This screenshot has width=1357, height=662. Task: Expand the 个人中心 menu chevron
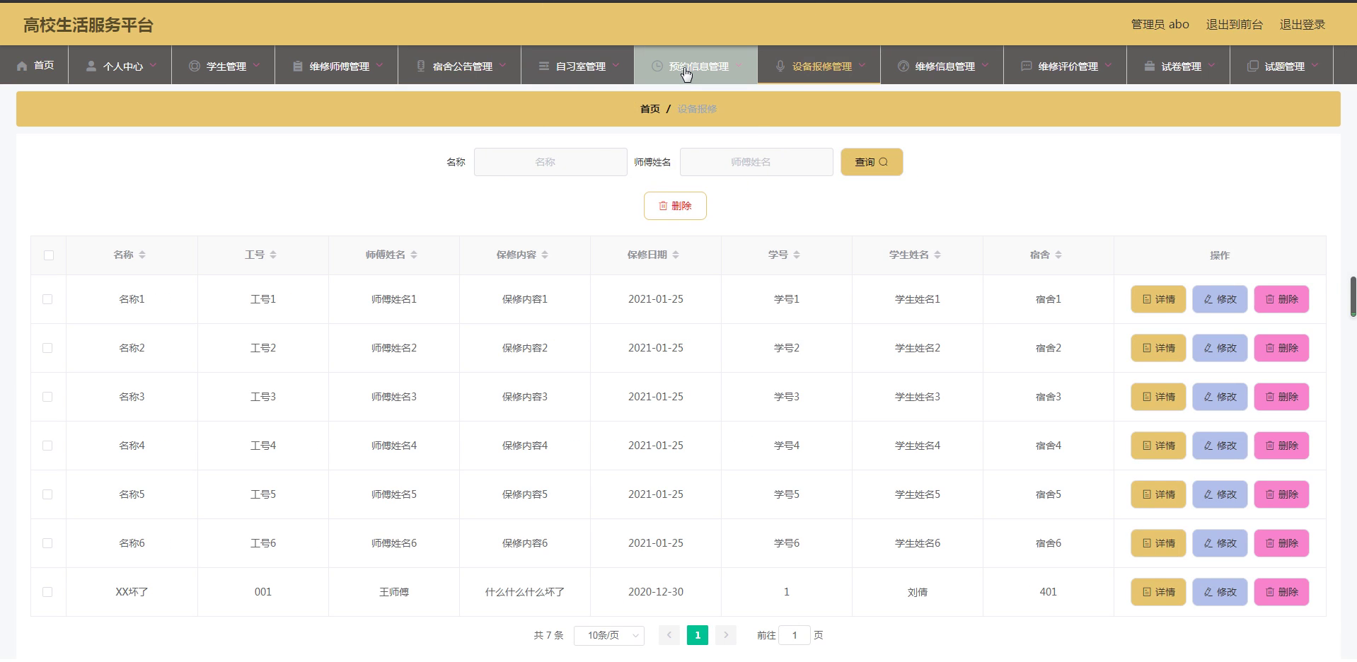(x=153, y=65)
